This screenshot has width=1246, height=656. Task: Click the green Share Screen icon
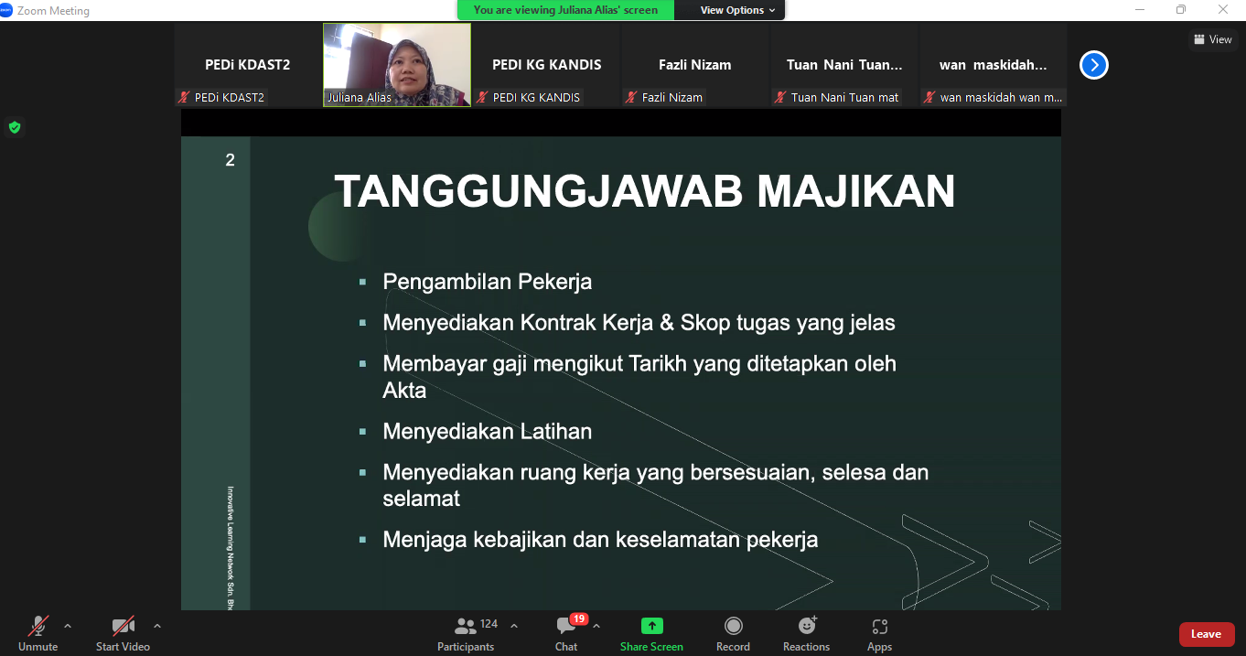click(x=651, y=626)
